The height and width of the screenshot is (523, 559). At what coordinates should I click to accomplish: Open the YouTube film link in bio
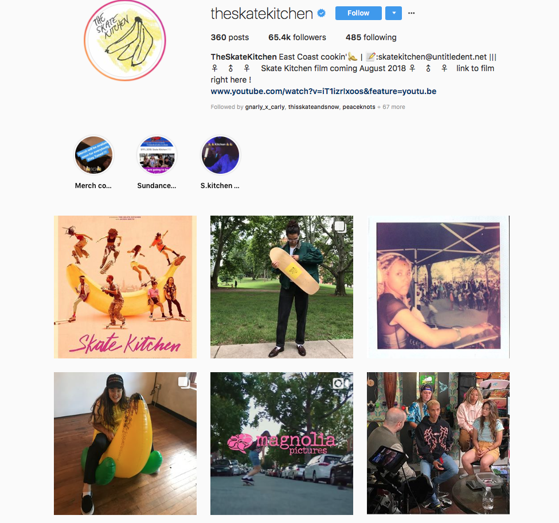[x=323, y=91]
